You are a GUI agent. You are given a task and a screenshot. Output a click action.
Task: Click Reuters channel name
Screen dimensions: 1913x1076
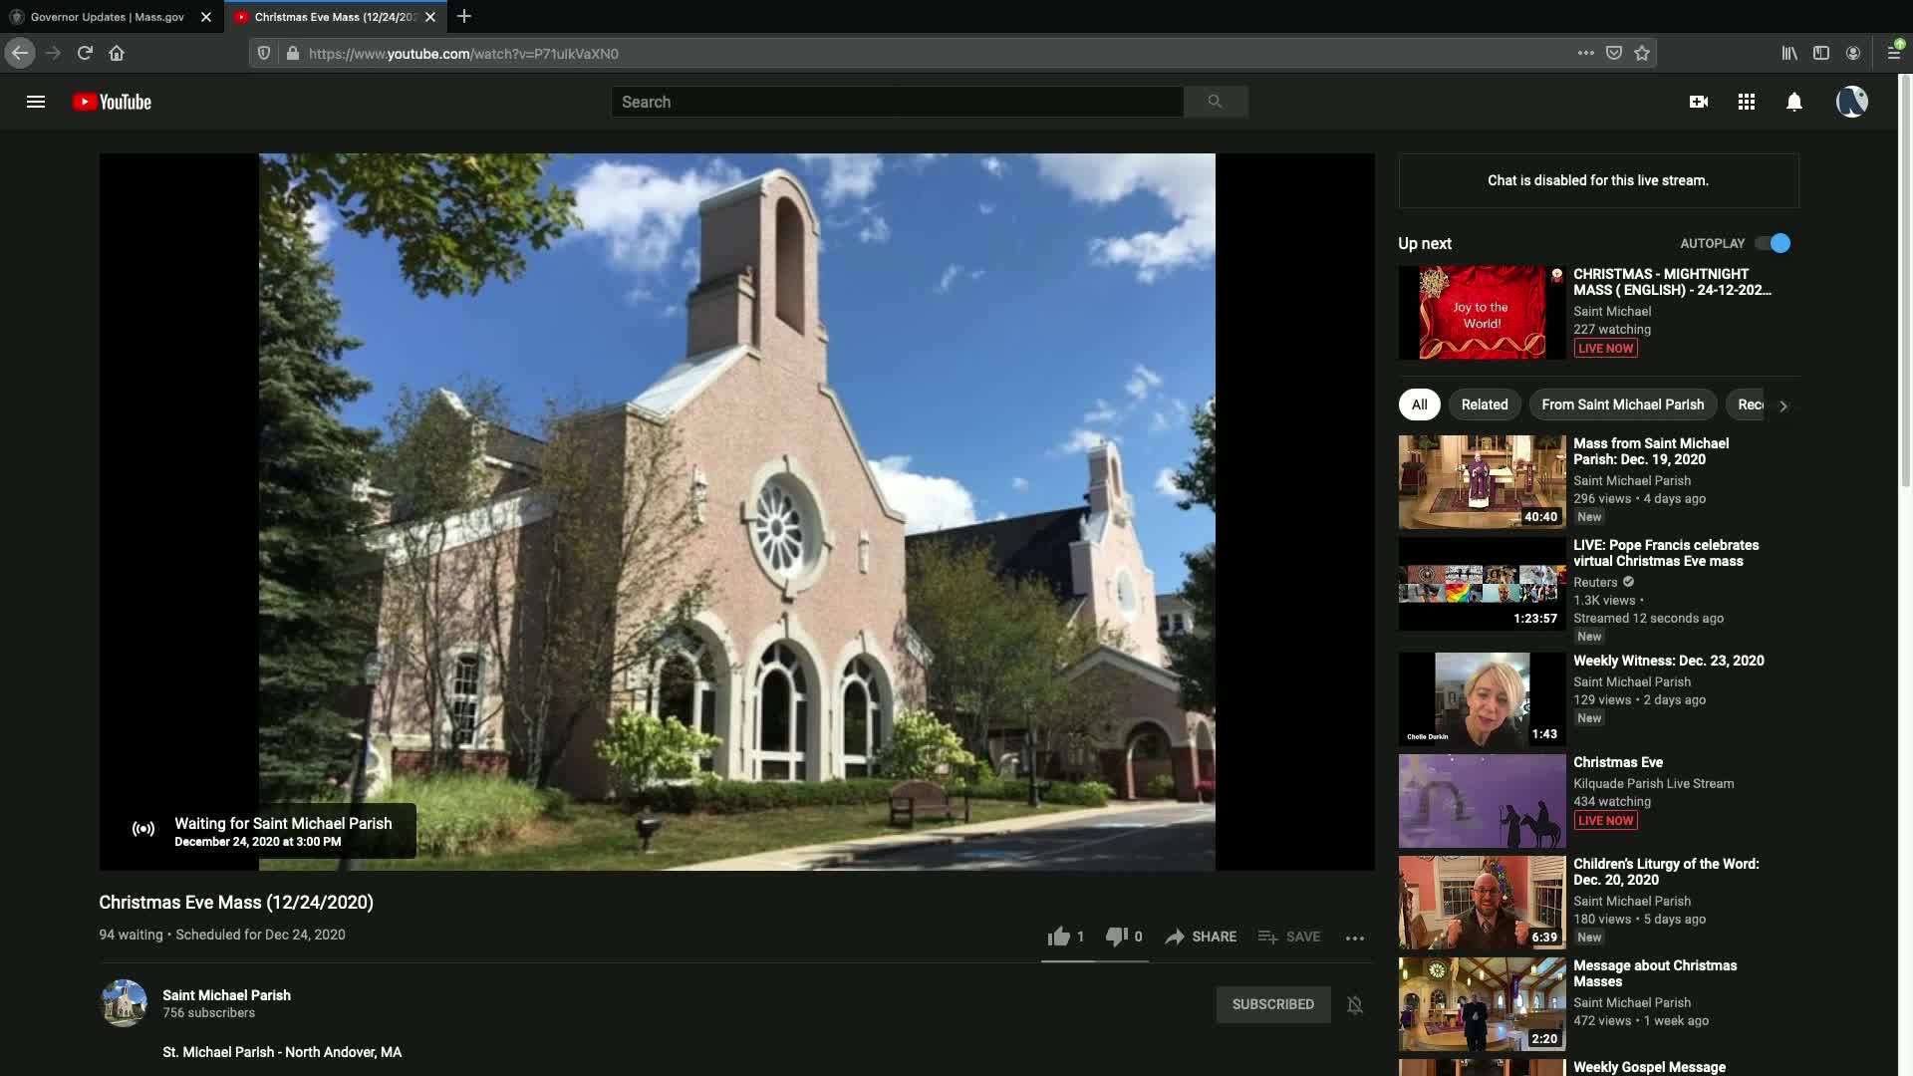[1595, 583]
